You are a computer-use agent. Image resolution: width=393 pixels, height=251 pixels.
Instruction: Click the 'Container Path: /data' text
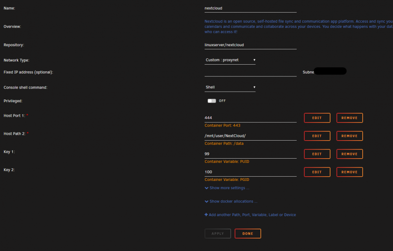click(224, 143)
